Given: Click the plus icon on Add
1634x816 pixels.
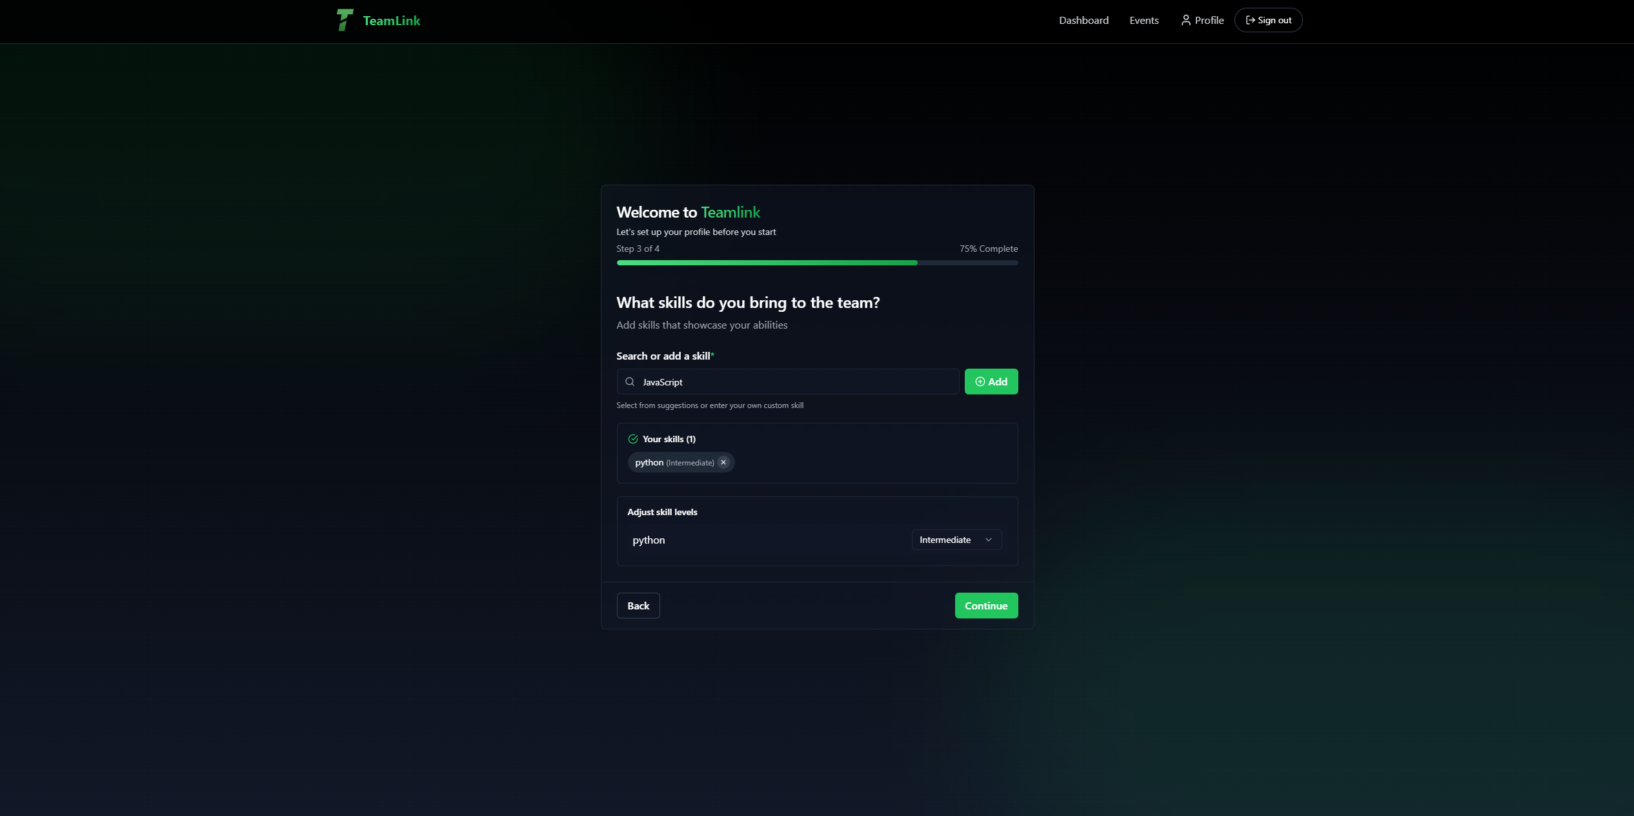Looking at the screenshot, I should [x=980, y=382].
